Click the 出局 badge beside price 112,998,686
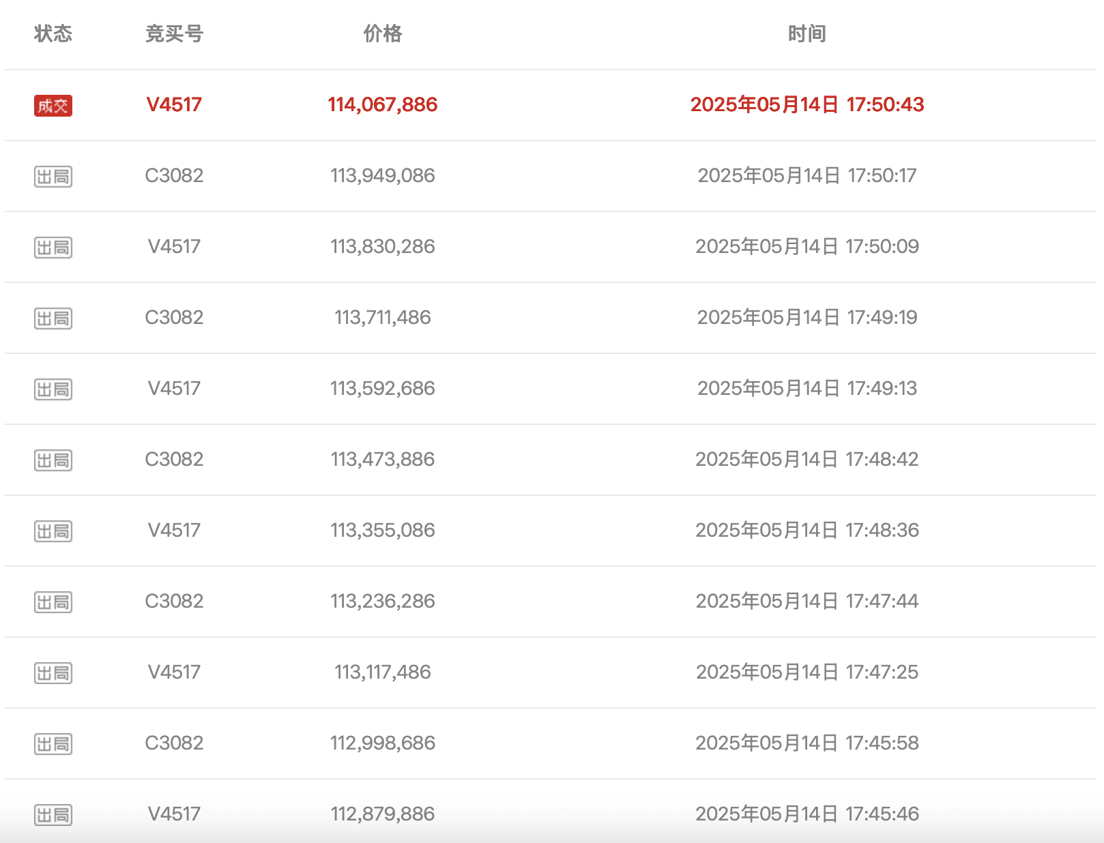The height and width of the screenshot is (843, 1104). pyautogui.click(x=53, y=744)
